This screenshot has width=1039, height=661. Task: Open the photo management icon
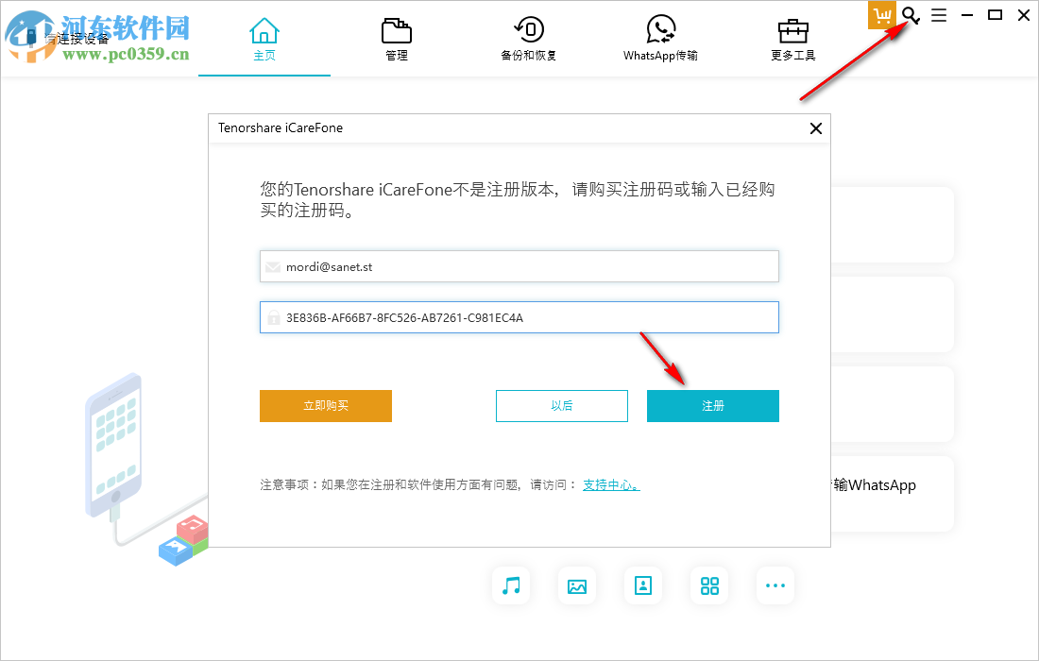coord(577,585)
